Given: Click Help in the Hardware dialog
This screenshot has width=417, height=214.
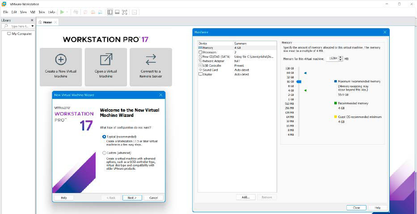Looking at the screenshot, I should pos(378,208).
